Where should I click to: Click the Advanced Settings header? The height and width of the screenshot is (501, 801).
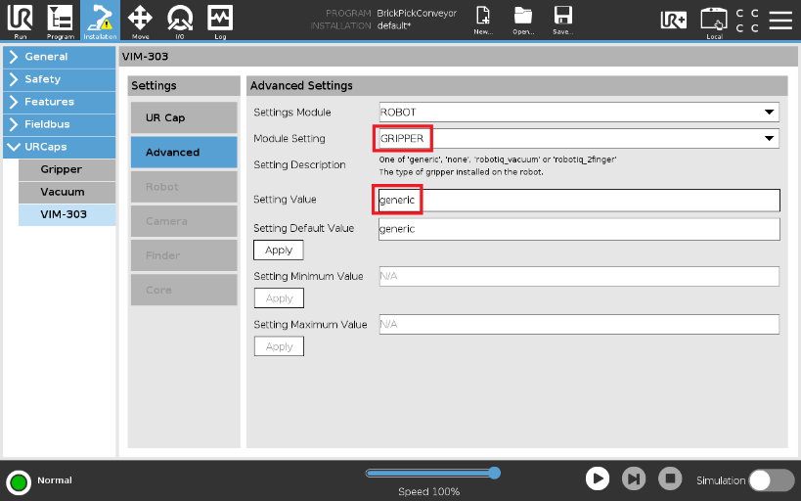pos(301,86)
